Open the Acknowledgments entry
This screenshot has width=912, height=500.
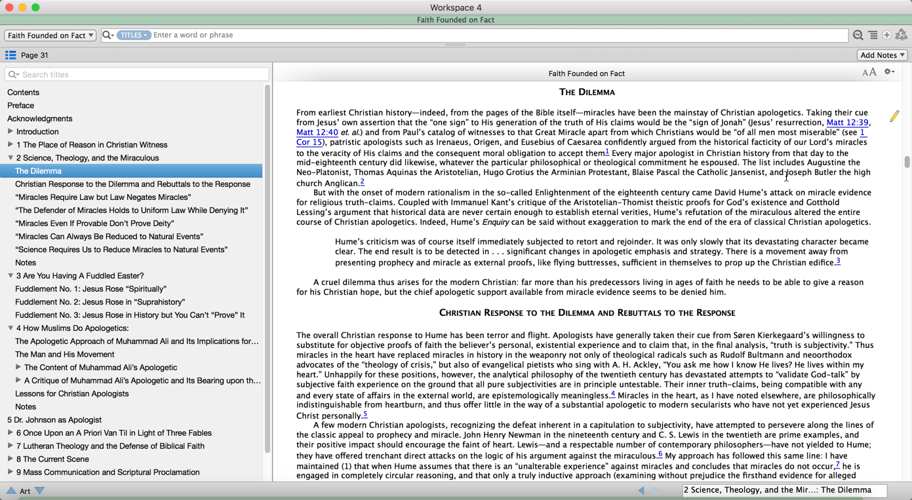coord(39,119)
